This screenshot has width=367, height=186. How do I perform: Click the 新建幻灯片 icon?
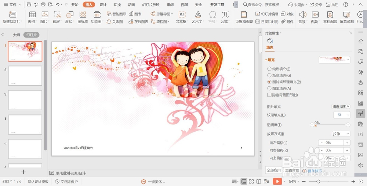point(12,15)
